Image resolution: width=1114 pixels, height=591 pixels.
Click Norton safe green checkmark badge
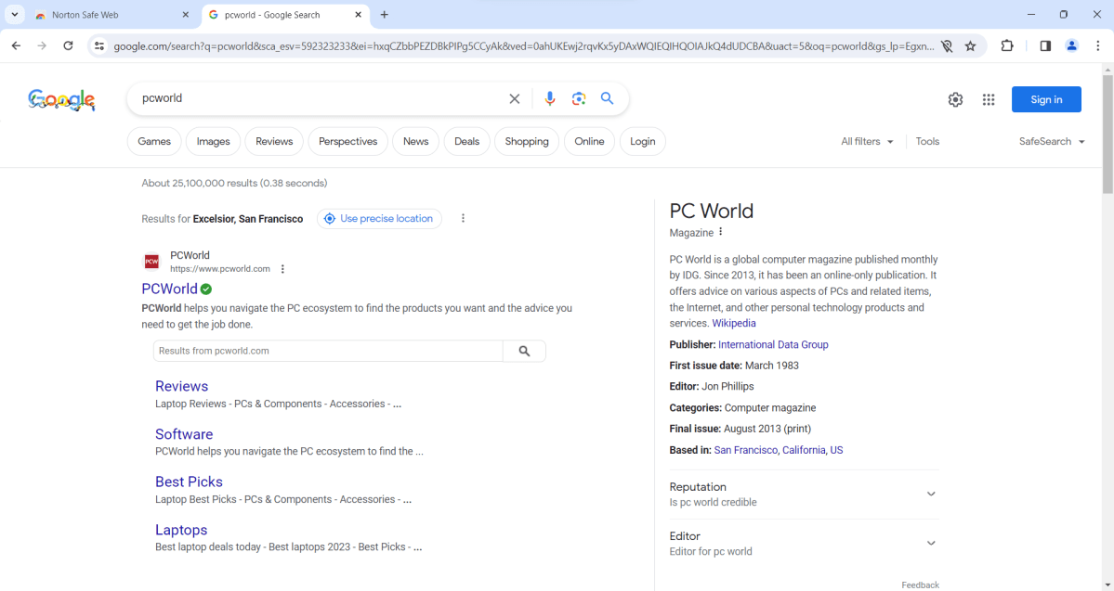click(x=206, y=289)
